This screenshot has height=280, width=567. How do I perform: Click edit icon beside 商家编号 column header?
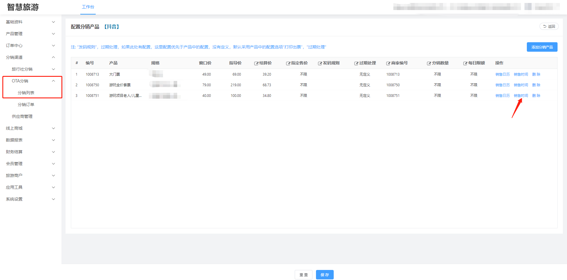[x=388, y=63]
